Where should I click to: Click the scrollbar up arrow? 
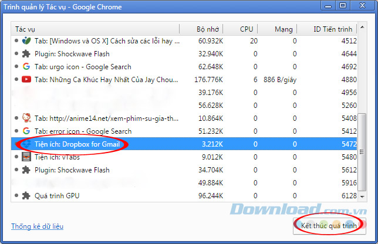(x=362, y=27)
